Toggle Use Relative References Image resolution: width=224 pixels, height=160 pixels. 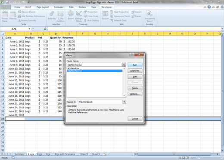click(31, 16)
